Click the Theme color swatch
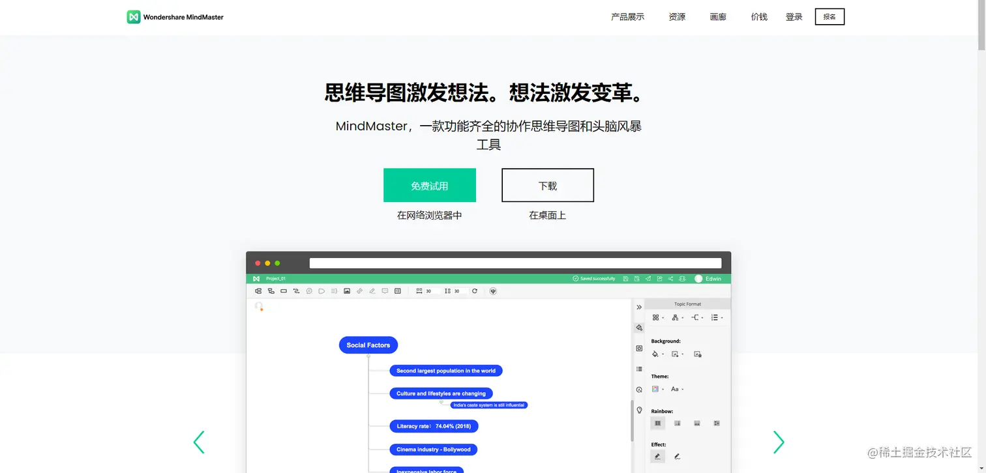Image resolution: width=986 pixels, height=473 pixels. (656, 389)
